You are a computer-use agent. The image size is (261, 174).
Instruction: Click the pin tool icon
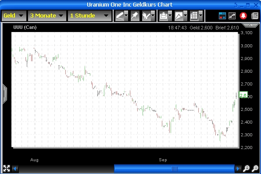(x=135, y=16)
